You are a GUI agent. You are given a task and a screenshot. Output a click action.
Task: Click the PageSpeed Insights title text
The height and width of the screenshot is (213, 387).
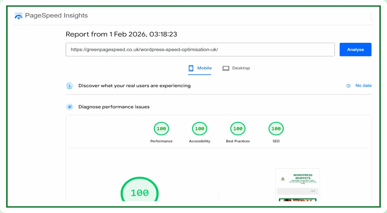pyautogui.click(x=56, y=15)
